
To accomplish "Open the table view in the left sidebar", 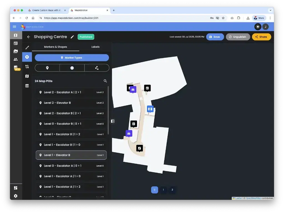I will tap(16, 43).
